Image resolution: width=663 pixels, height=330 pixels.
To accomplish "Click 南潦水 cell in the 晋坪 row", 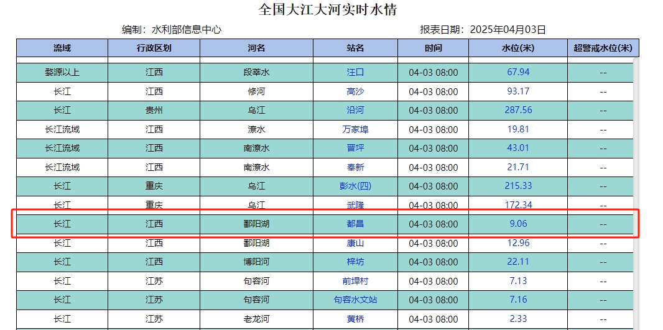I will pyautogui.click(x=257, y=149).
